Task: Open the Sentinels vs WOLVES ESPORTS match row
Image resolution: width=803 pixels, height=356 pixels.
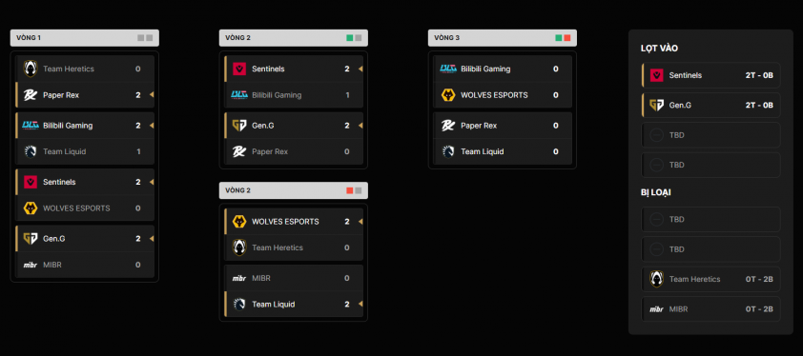Action: click(85, 195)
